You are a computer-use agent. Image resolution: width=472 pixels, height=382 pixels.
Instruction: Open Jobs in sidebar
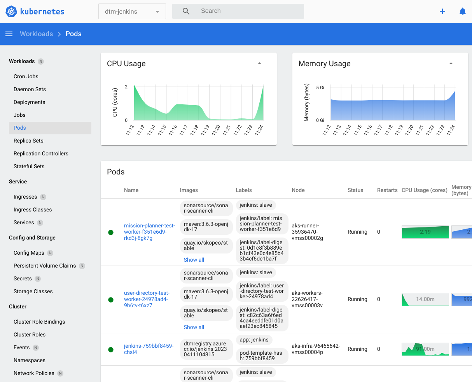point(19,115)
